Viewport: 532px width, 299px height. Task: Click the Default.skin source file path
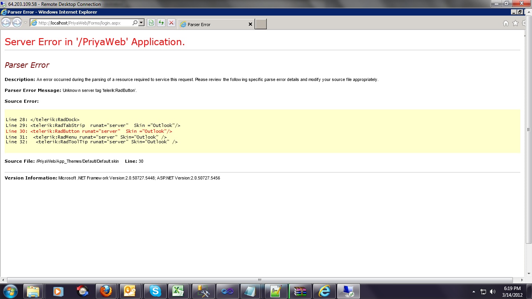click(x=78, y=161)
